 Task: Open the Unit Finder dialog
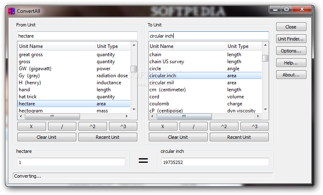pos(291,39)
